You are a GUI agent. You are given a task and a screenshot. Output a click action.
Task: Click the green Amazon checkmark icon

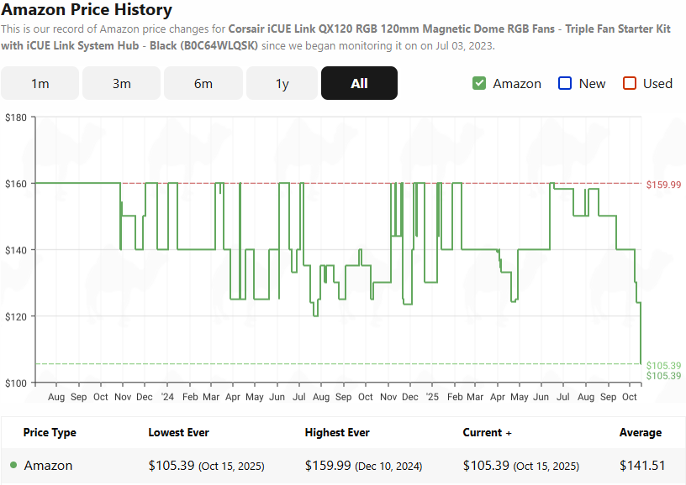click(x=479, y=84)
